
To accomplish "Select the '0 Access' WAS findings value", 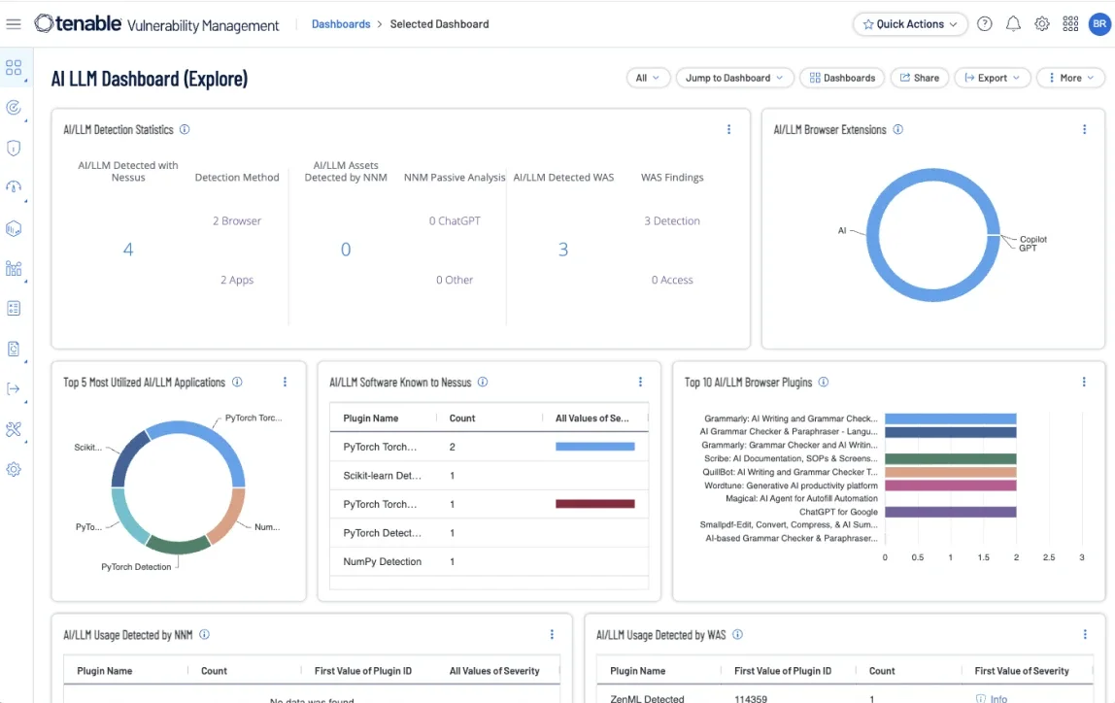I will 672,280.
